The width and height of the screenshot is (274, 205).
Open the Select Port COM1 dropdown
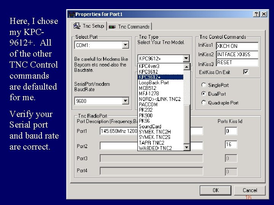pyautogui.click(x=126, y=45)
